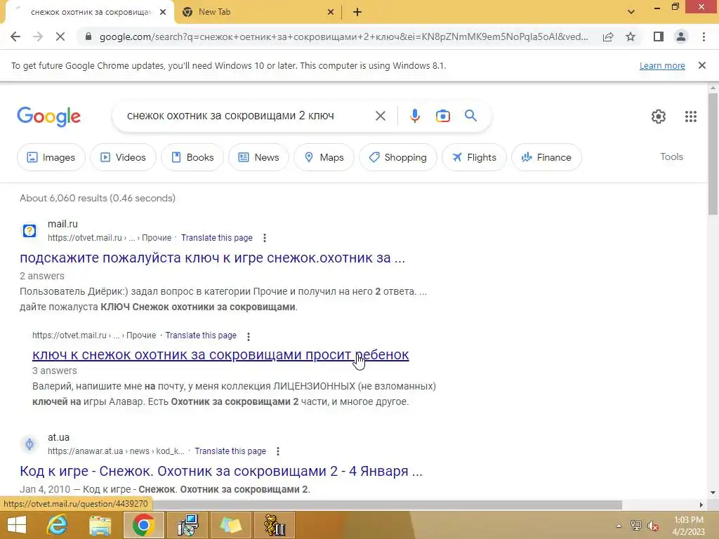Open options for anawar.at.ua result
Image resolution: width=719 pixels, height=539 pixels.
(278, 451)
